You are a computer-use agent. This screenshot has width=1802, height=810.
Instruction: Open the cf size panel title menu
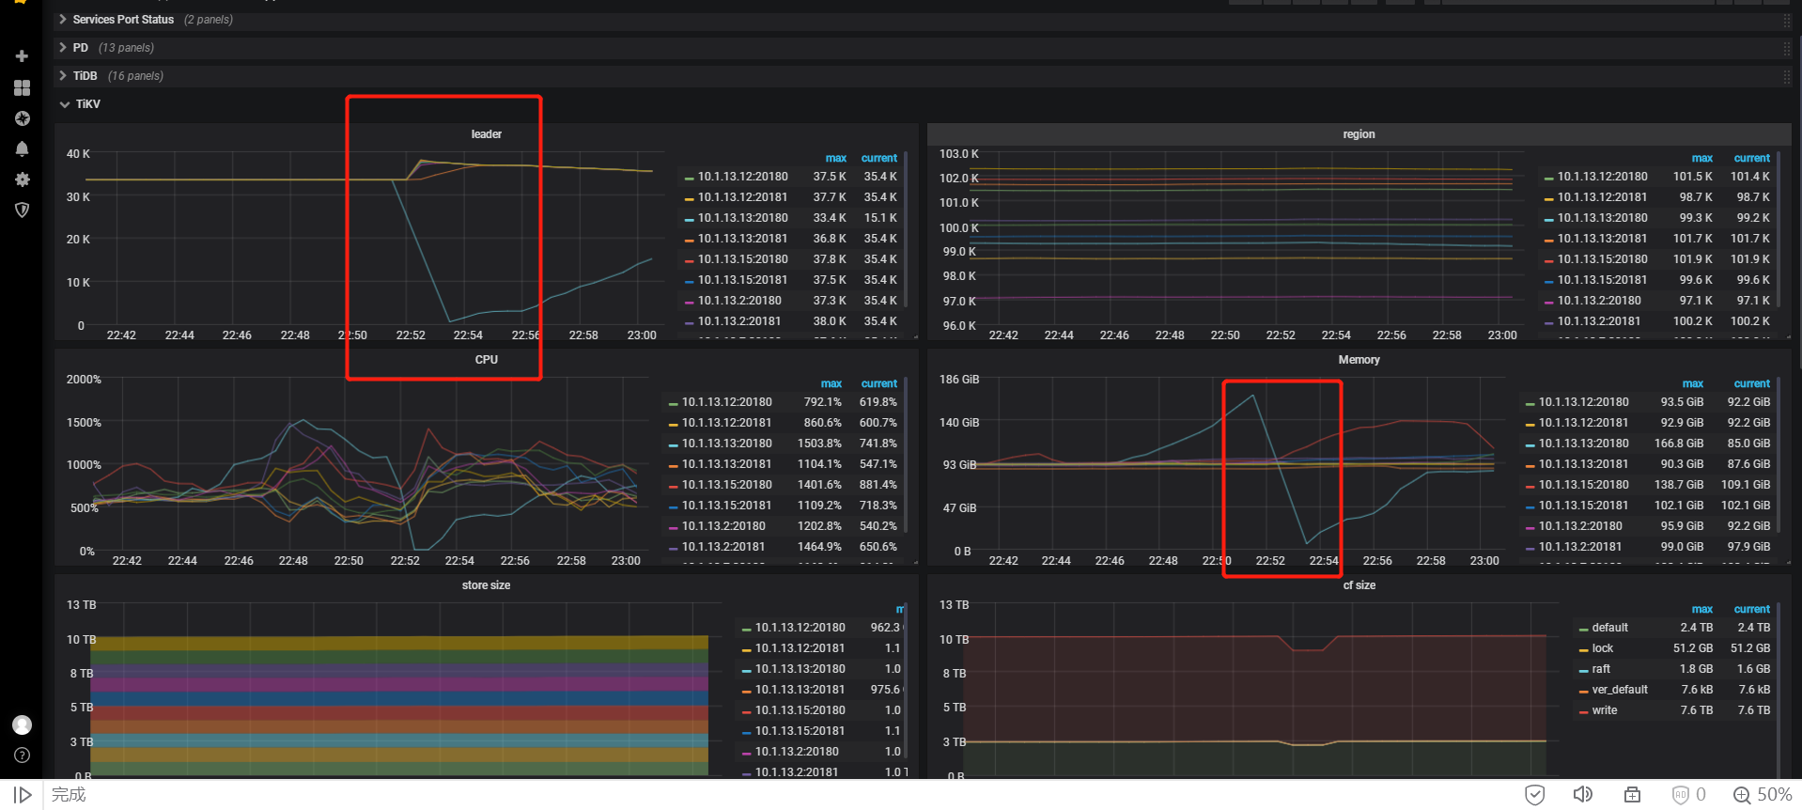coord(1359,585)
